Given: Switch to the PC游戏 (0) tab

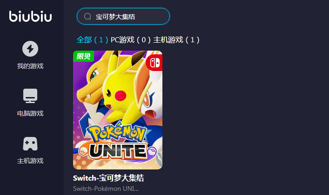Looking at the screenshot, I should tap(131, 39).
